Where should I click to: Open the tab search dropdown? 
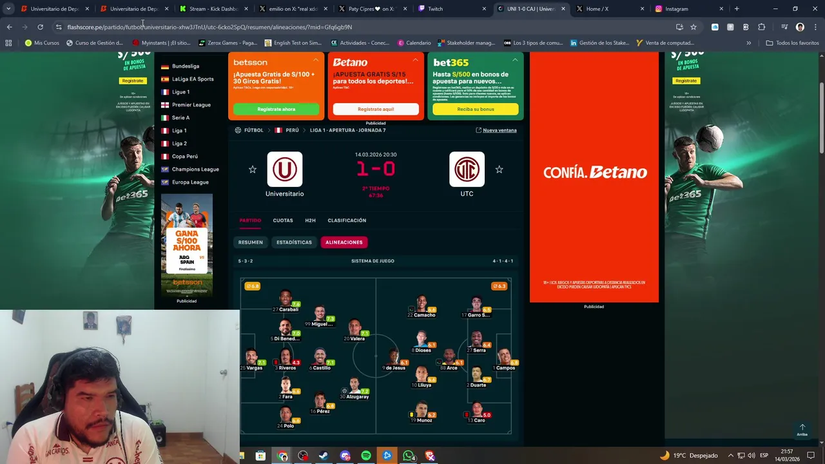8,9
